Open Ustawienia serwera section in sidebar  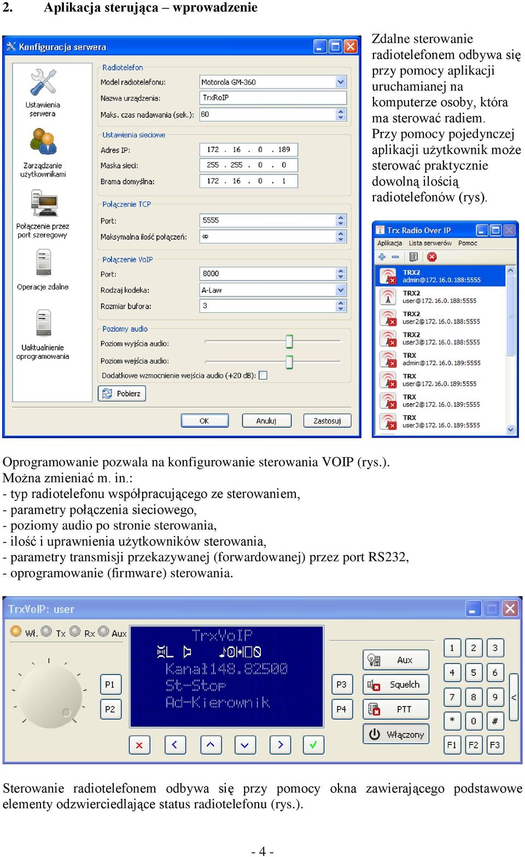click(43, 93)
